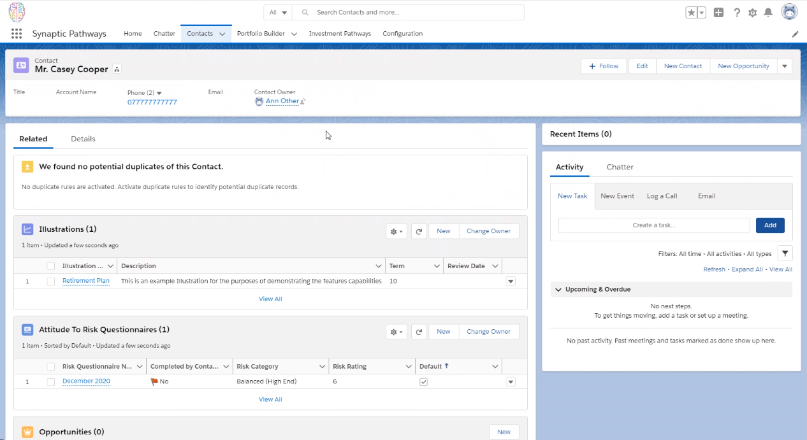Open the Chatter navigation tab
Viewport: 807px width, 440px height.
coord(164,34)
